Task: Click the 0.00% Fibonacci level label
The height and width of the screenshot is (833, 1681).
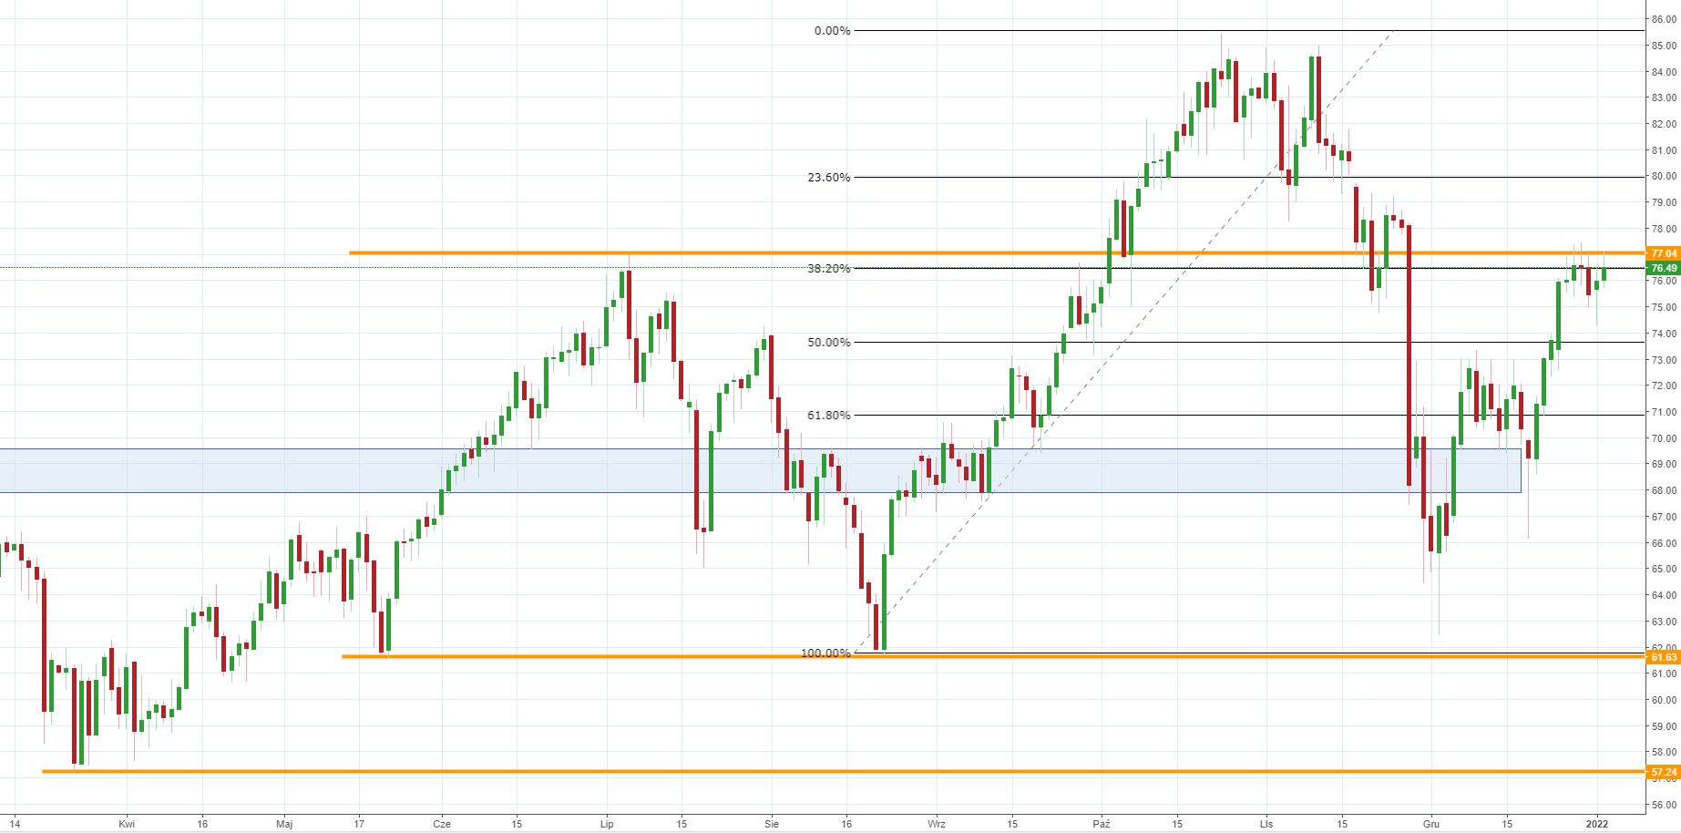Action: pos(832,31)
